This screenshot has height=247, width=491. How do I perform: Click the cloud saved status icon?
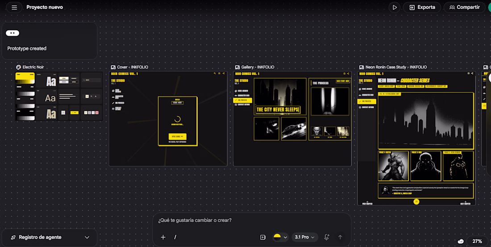pyautogui.click(x=461, y=241)
